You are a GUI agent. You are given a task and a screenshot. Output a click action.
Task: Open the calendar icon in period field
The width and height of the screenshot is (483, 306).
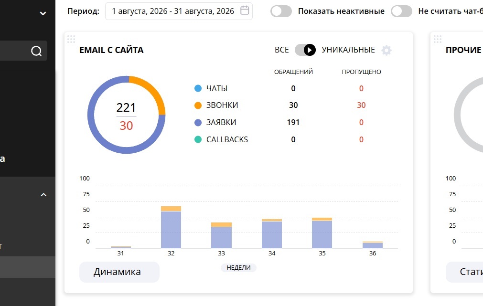(245, 11)
